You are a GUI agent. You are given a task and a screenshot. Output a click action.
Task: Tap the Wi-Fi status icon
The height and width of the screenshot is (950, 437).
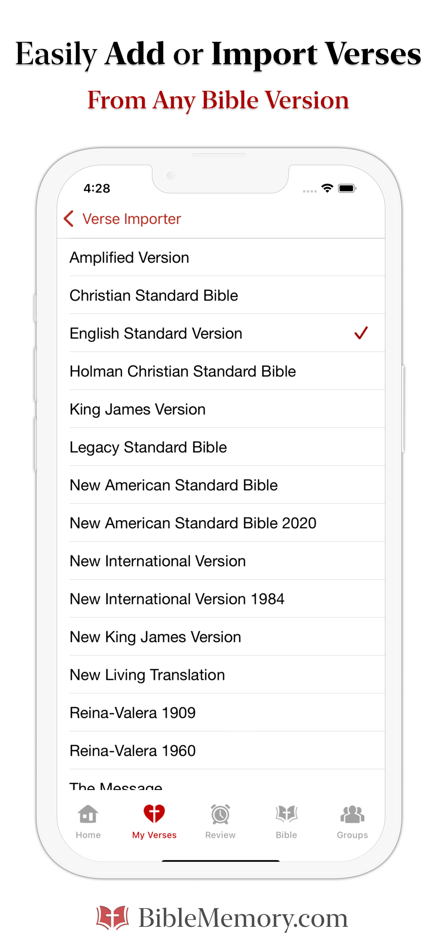point(327,188)
